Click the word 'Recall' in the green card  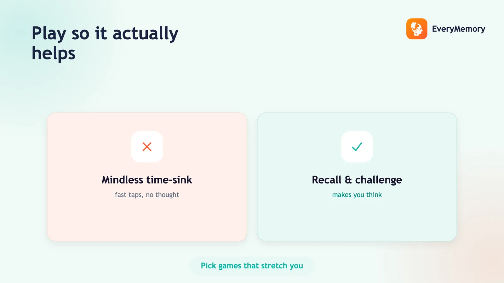click(x=327, y=180)
